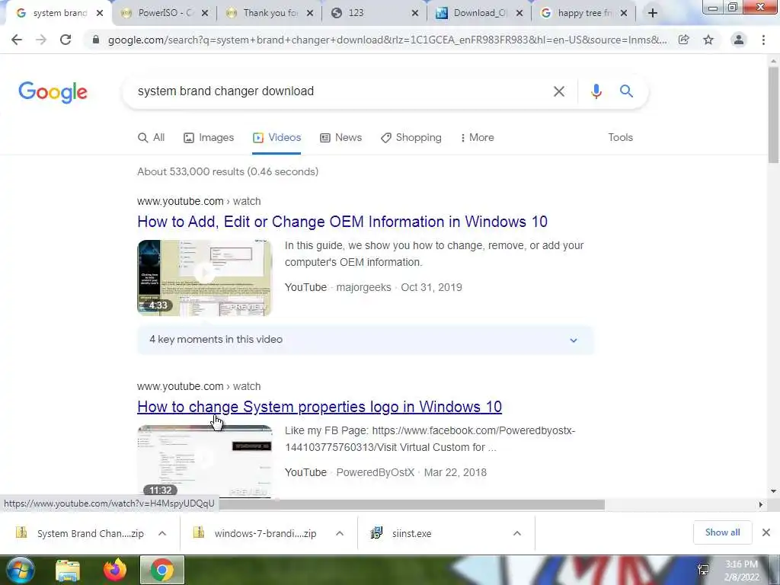
Task: Open a new tab with the plus icon
Action: (x=653, y=13)
